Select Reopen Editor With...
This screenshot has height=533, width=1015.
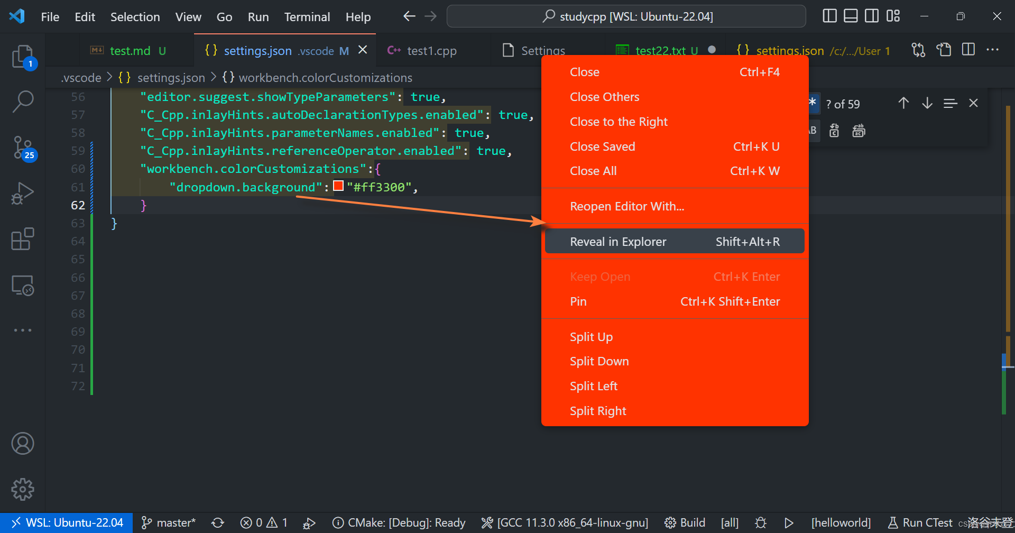tap(675, 206)
